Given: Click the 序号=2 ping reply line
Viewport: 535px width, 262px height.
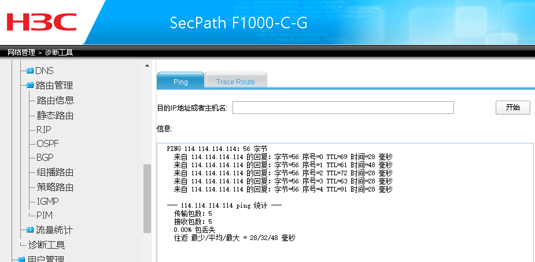Looking at the screenshot, I should (283, 173).
